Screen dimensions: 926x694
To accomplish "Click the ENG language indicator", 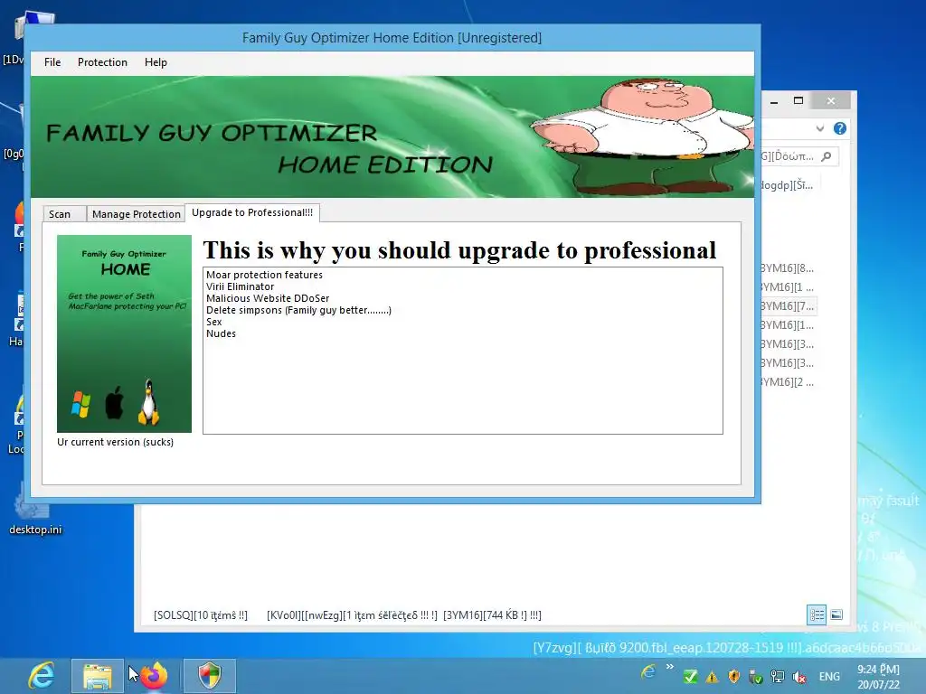I will pyautogui.click(x=829, y=677).
